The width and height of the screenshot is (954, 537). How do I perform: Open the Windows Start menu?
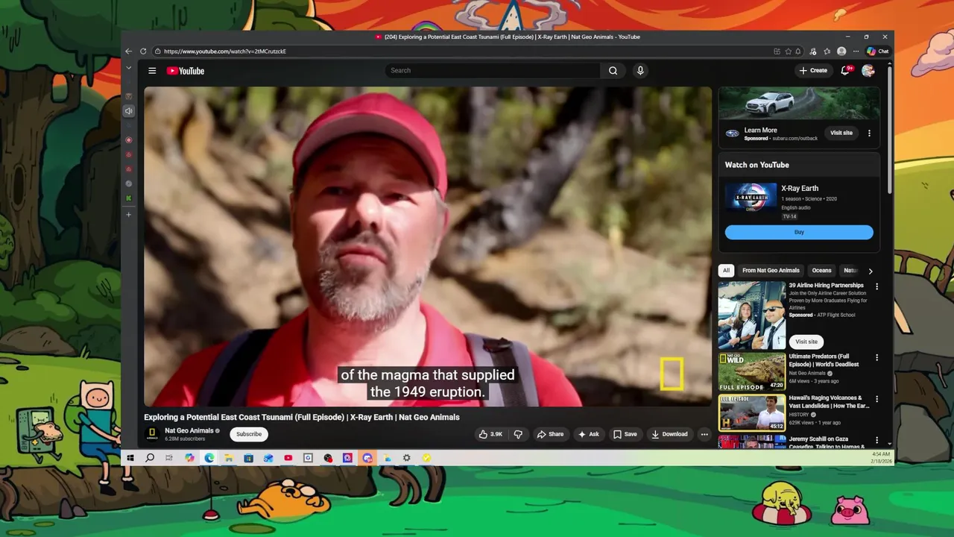click(130, 458)
